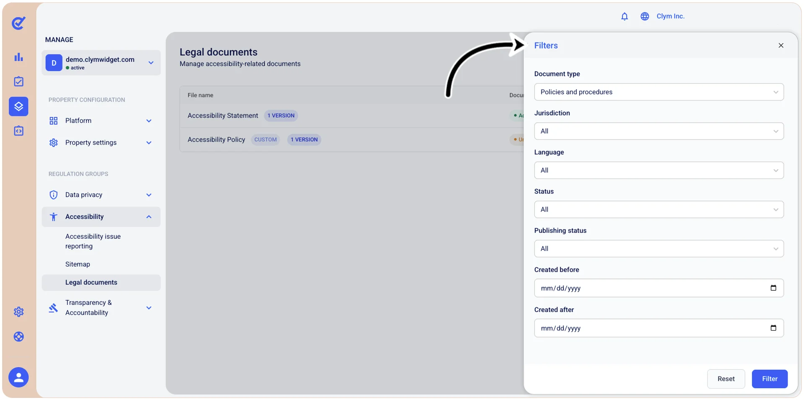The width and height of the screenshot is (804, 400).
Task: Click the globe language icon
Action: point(645,16)
